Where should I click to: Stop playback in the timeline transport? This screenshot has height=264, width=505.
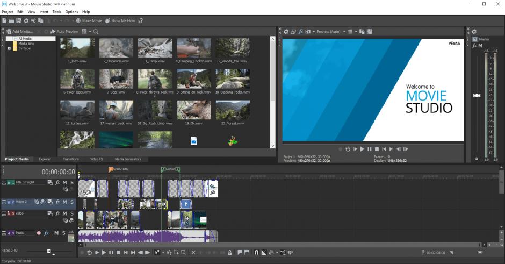coord(118,253)
